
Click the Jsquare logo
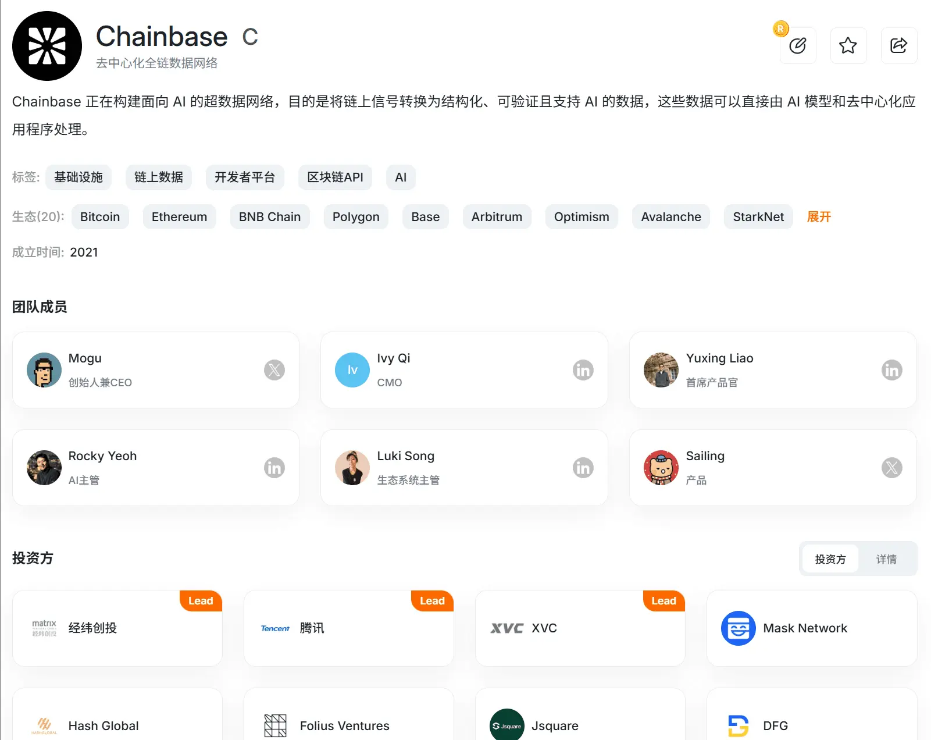coord(506,725)
